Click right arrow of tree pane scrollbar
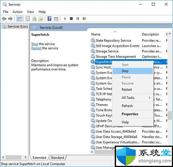This screenshot has height=167, width=173. [x=25, y=157]
